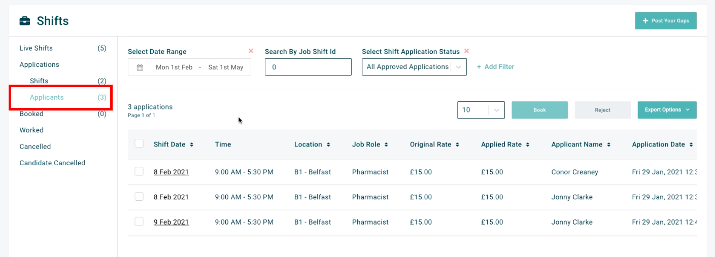Check the Conor Creaney application row
The height and width of the screenshot is (257, 715).
[139, 172]
